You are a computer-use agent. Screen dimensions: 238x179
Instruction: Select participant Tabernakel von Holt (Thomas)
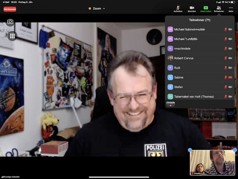[200, 96]
